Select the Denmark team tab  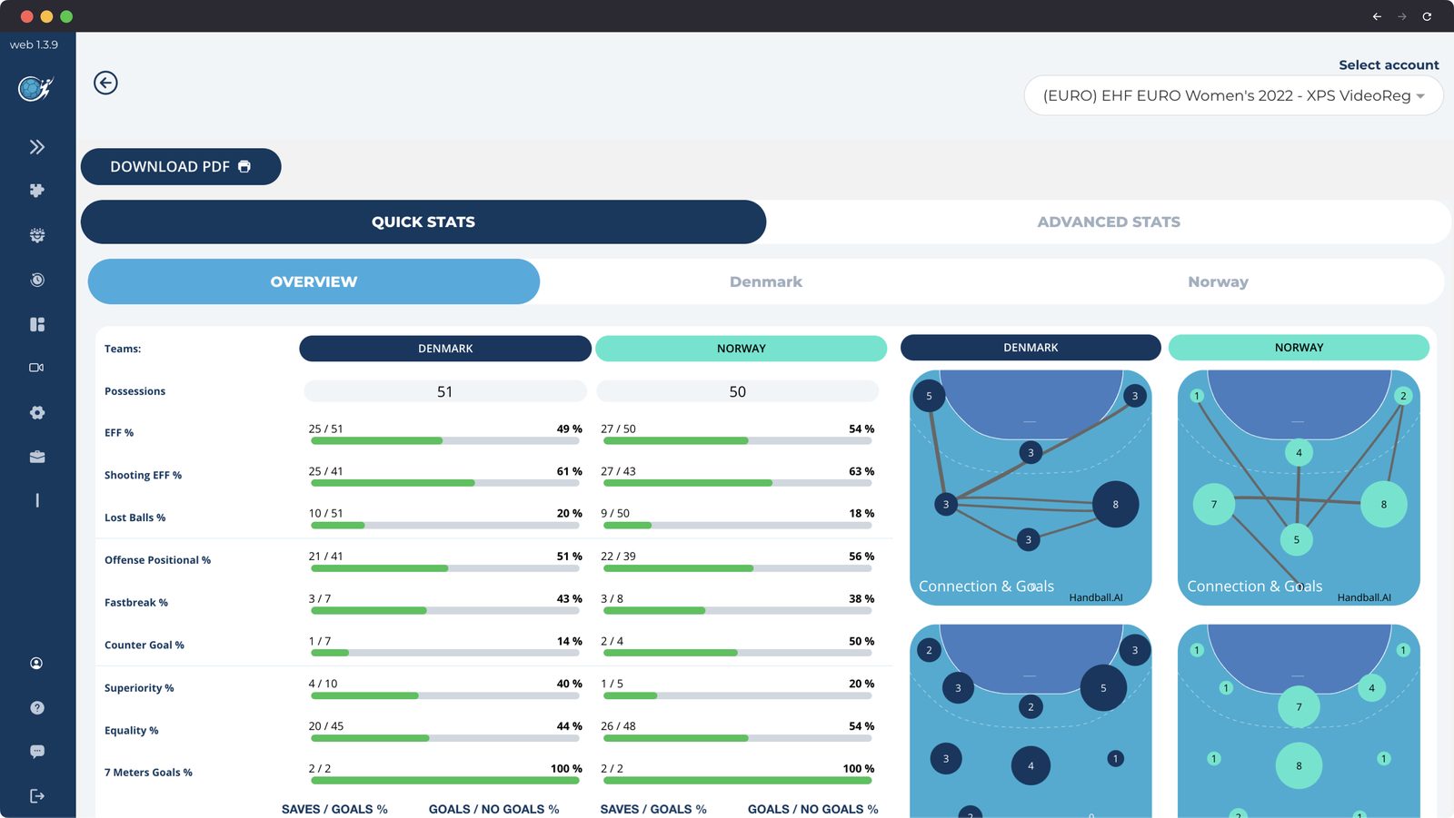[766, 281]
